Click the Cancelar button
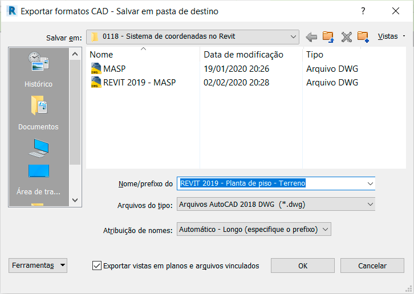Image resolution: width=414 pixels, height=294 pixels. pos(372,266)
